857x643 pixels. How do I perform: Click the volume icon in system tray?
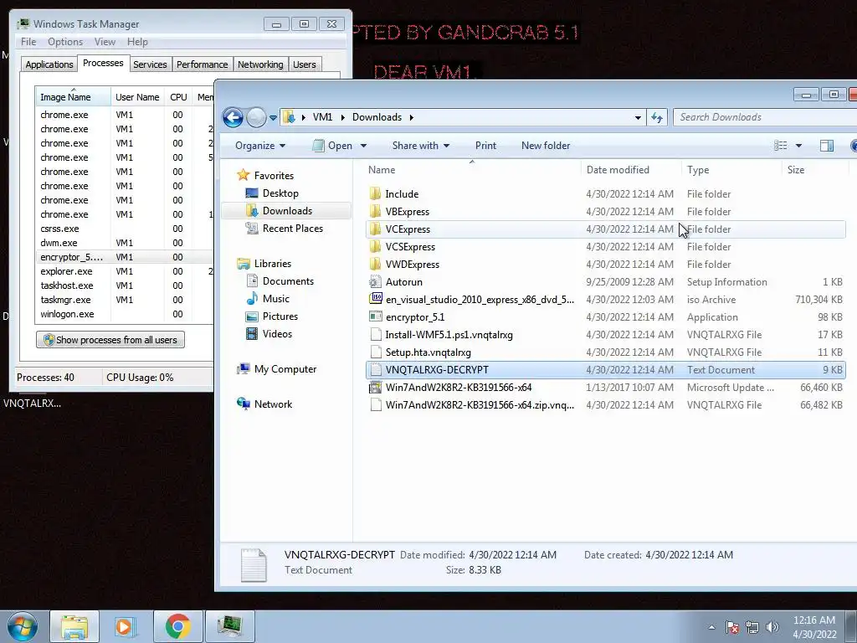(772, 627)
